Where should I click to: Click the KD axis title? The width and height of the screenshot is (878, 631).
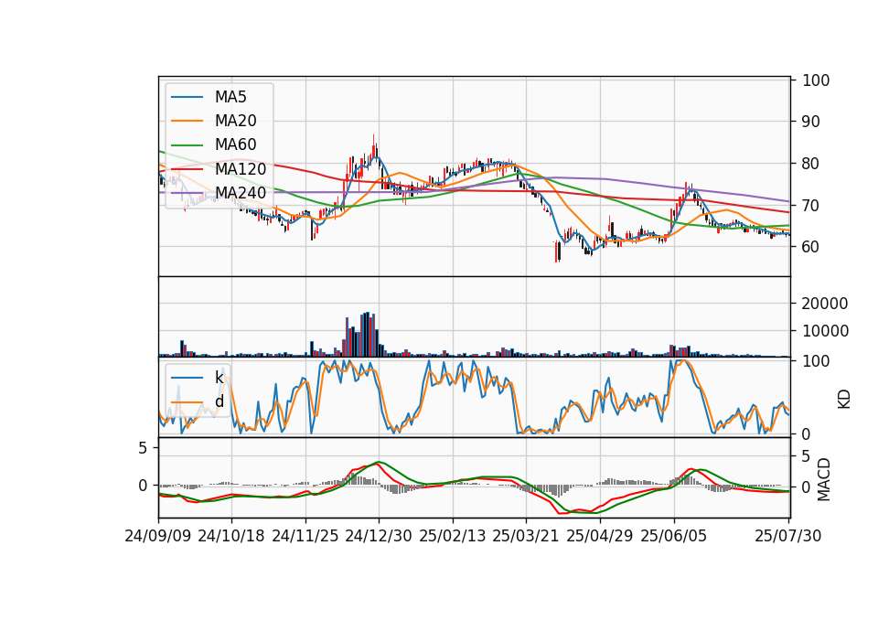844,400
